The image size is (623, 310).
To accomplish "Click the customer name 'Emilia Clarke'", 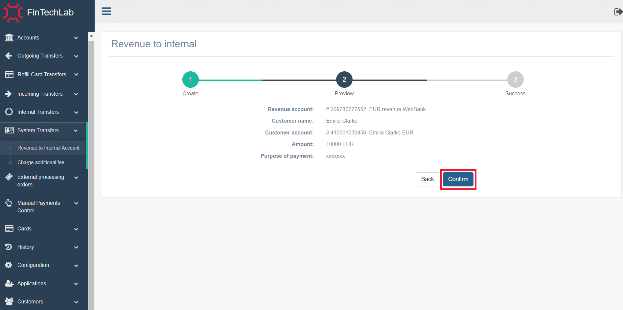I will coord(342,121).
